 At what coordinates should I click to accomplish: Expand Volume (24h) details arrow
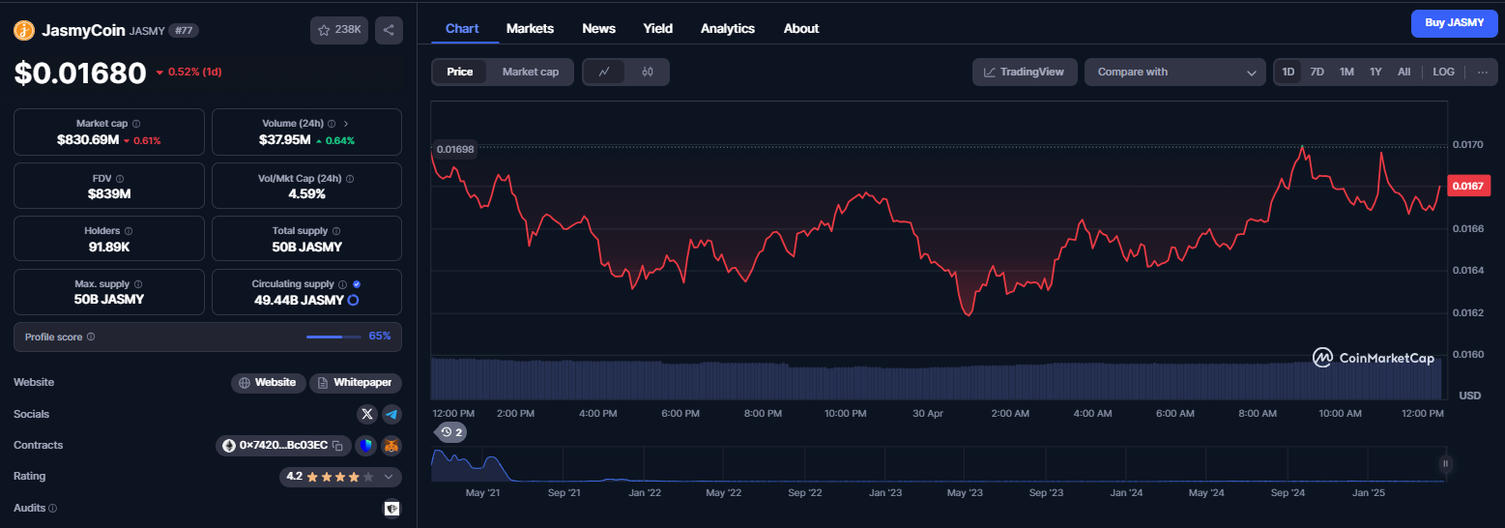click(346, 124)
